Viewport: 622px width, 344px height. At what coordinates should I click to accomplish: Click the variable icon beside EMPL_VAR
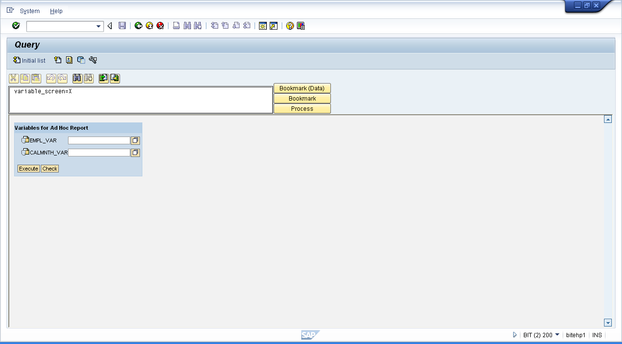pyautogui.click(x=25, y=140)
